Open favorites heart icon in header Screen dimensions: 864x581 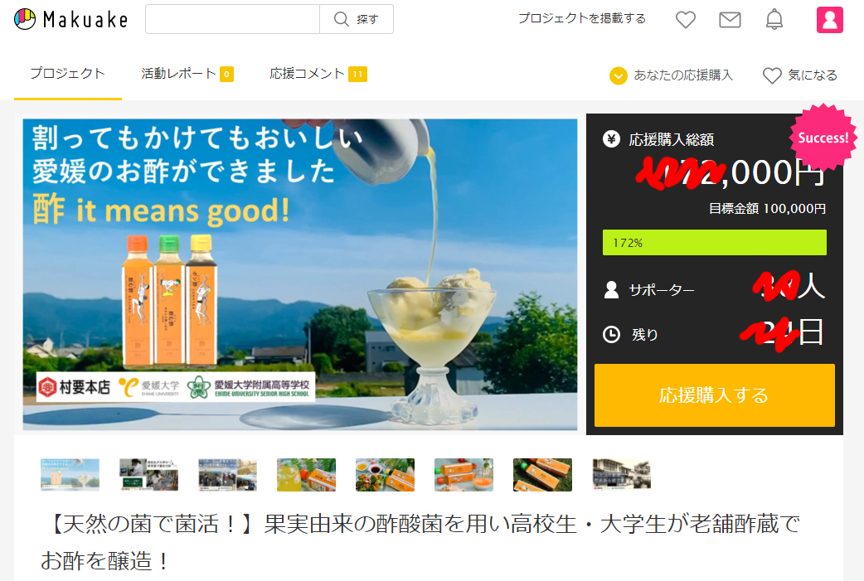coord(686,19)
